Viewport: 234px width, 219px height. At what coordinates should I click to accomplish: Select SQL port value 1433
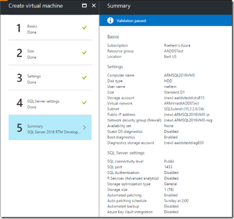pyautogui.click(x=168, y=167)
